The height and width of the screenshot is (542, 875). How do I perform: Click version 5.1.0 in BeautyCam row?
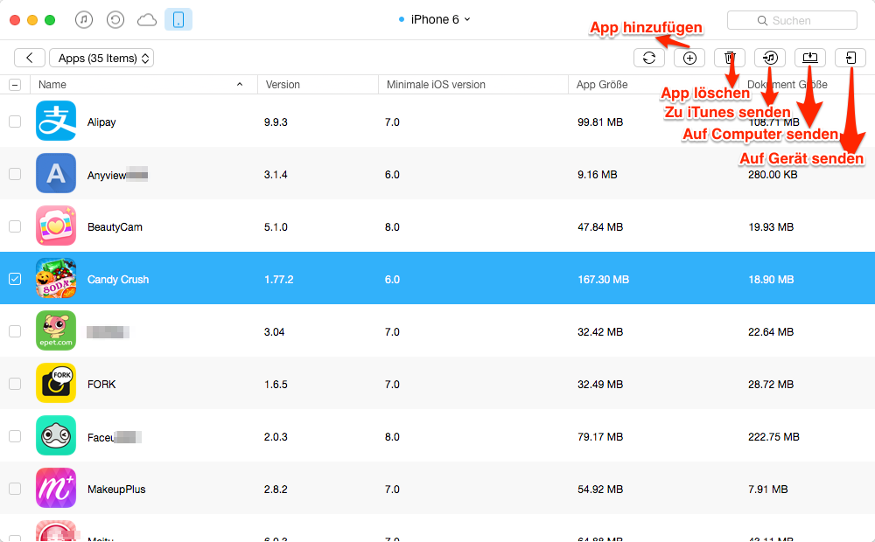(276, 227)
